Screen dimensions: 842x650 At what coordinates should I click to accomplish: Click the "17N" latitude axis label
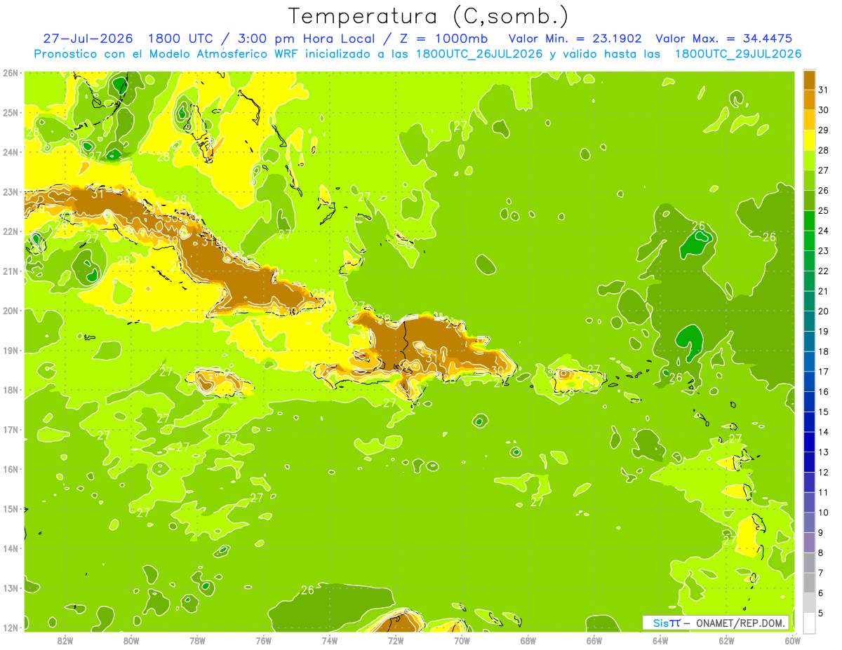pos(11,429)
